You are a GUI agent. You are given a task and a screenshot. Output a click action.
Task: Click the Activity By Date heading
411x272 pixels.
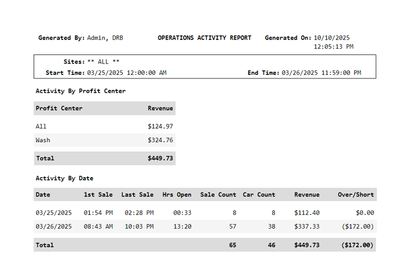(64, 178)
